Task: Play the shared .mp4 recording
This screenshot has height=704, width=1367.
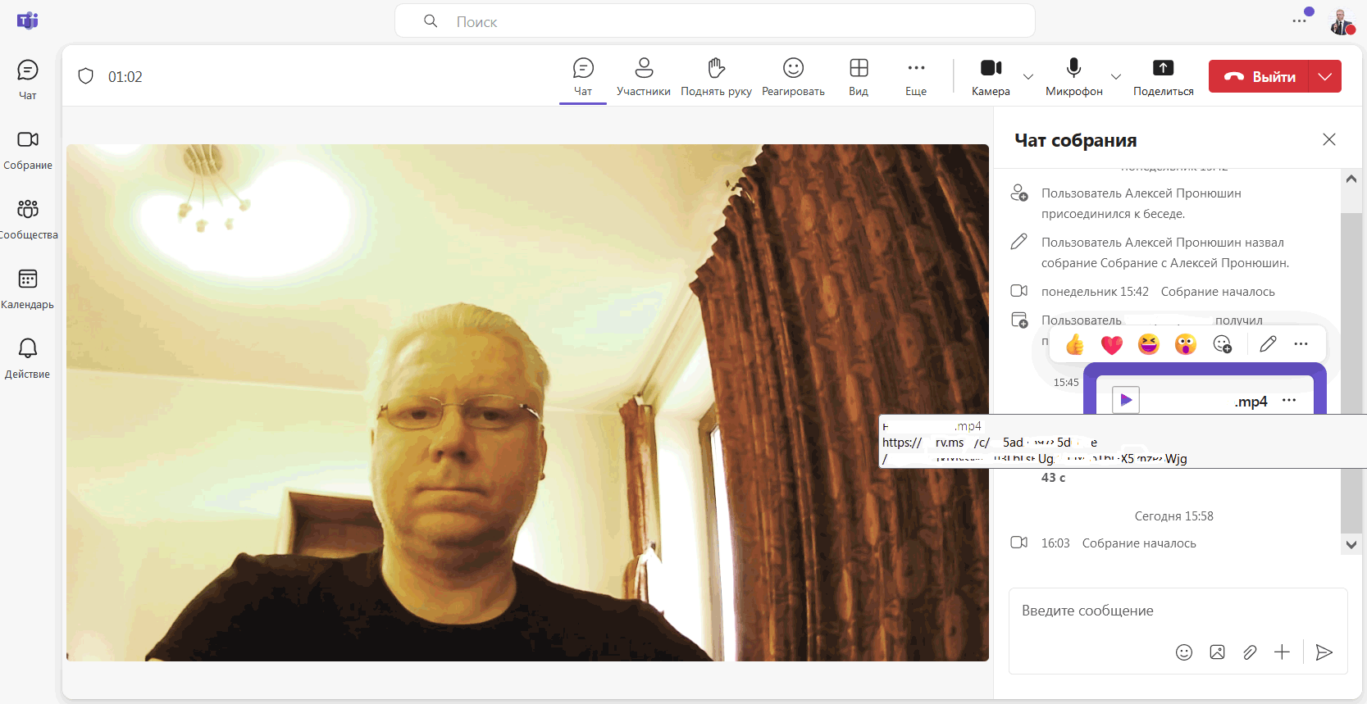Action: [x=1126, y=400]
